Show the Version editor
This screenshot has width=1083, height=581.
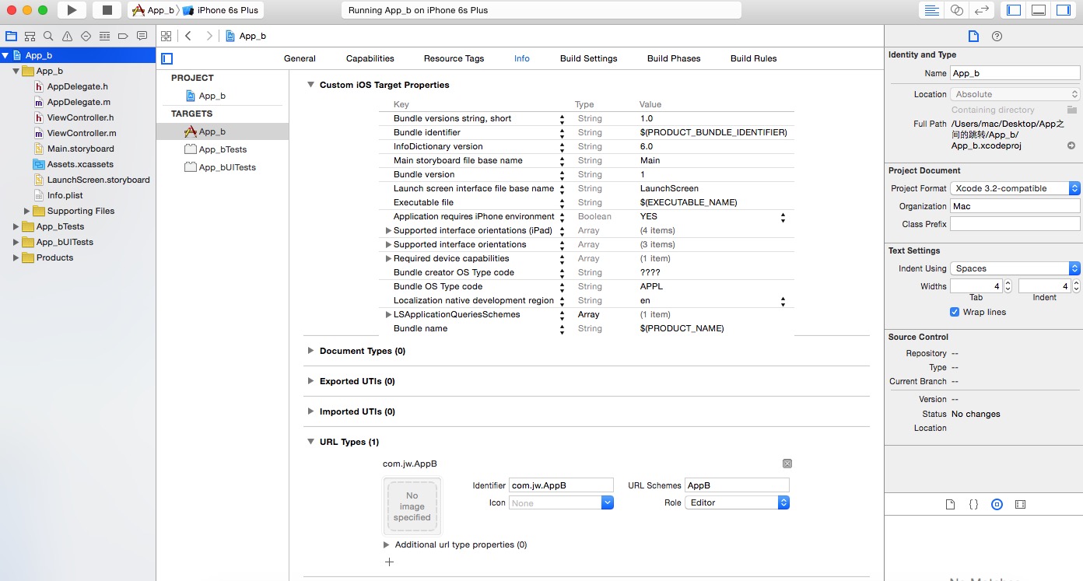pos(982,10)
